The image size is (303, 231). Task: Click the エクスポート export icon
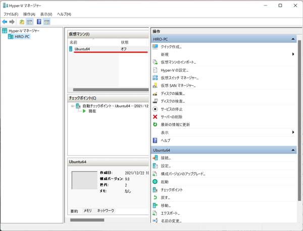coord(155,213)
